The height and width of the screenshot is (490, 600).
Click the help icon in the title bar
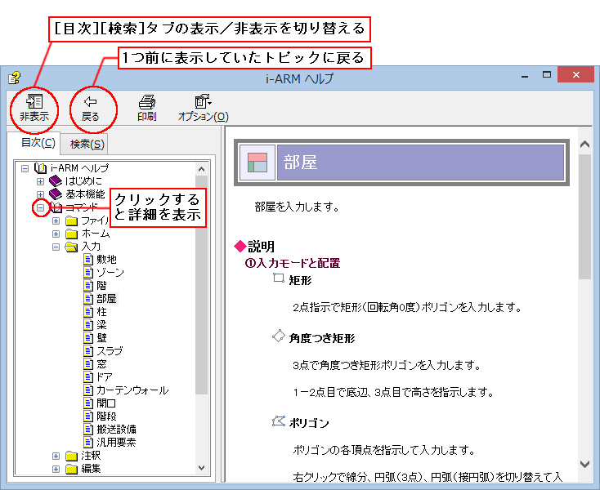[14, 78]
